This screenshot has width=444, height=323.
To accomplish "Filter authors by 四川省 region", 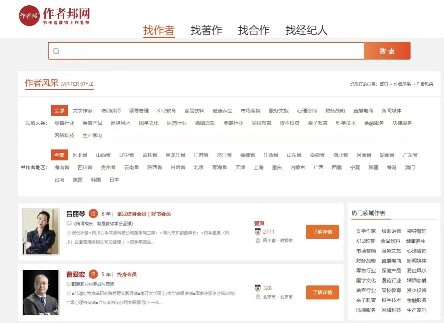I will point(85,167).
